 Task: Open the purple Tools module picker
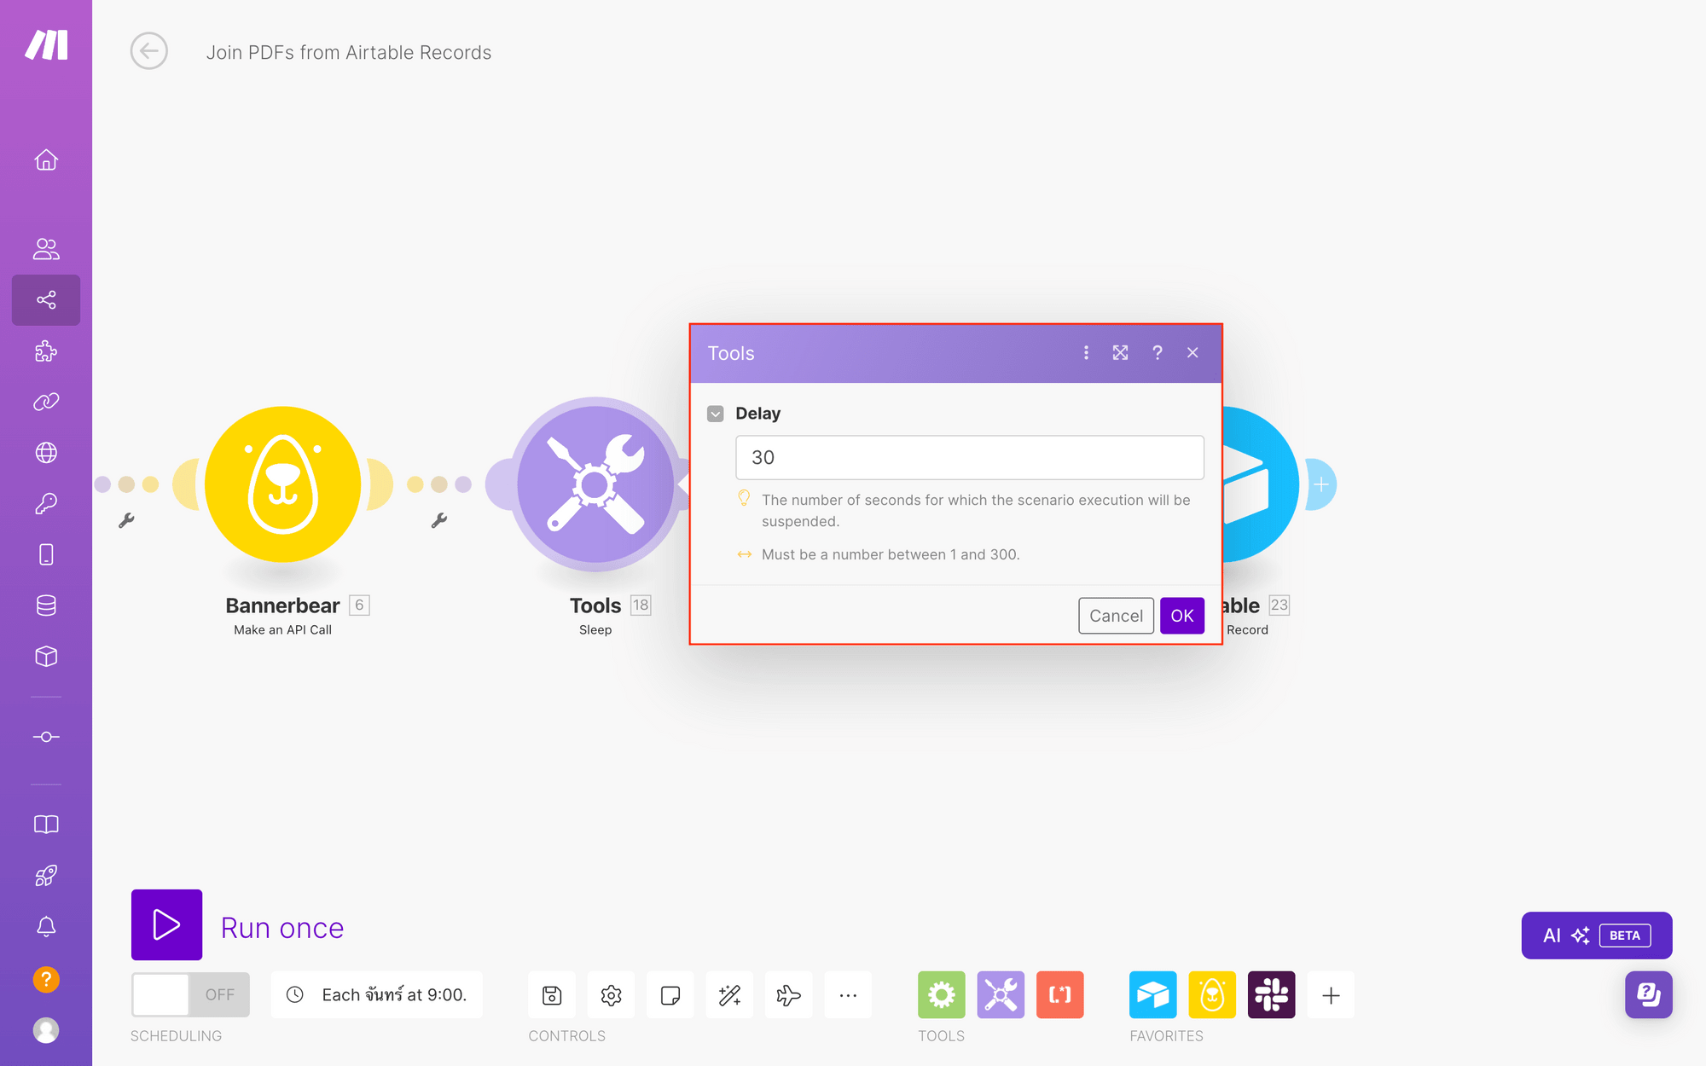click(x=1001, y=995)
